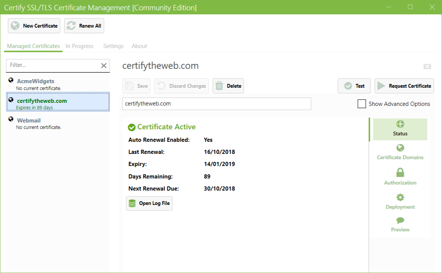Open the Deployment section
442x273 pixels.
[x=400, y=202]
